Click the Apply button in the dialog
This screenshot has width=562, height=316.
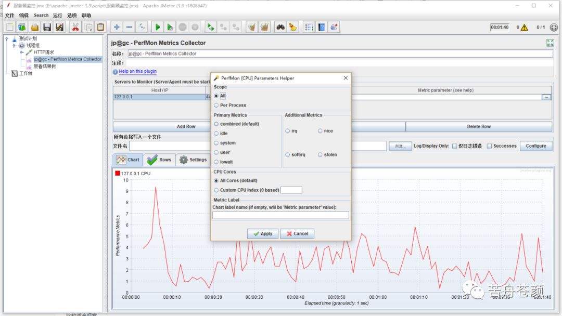[x=263, y=234]
